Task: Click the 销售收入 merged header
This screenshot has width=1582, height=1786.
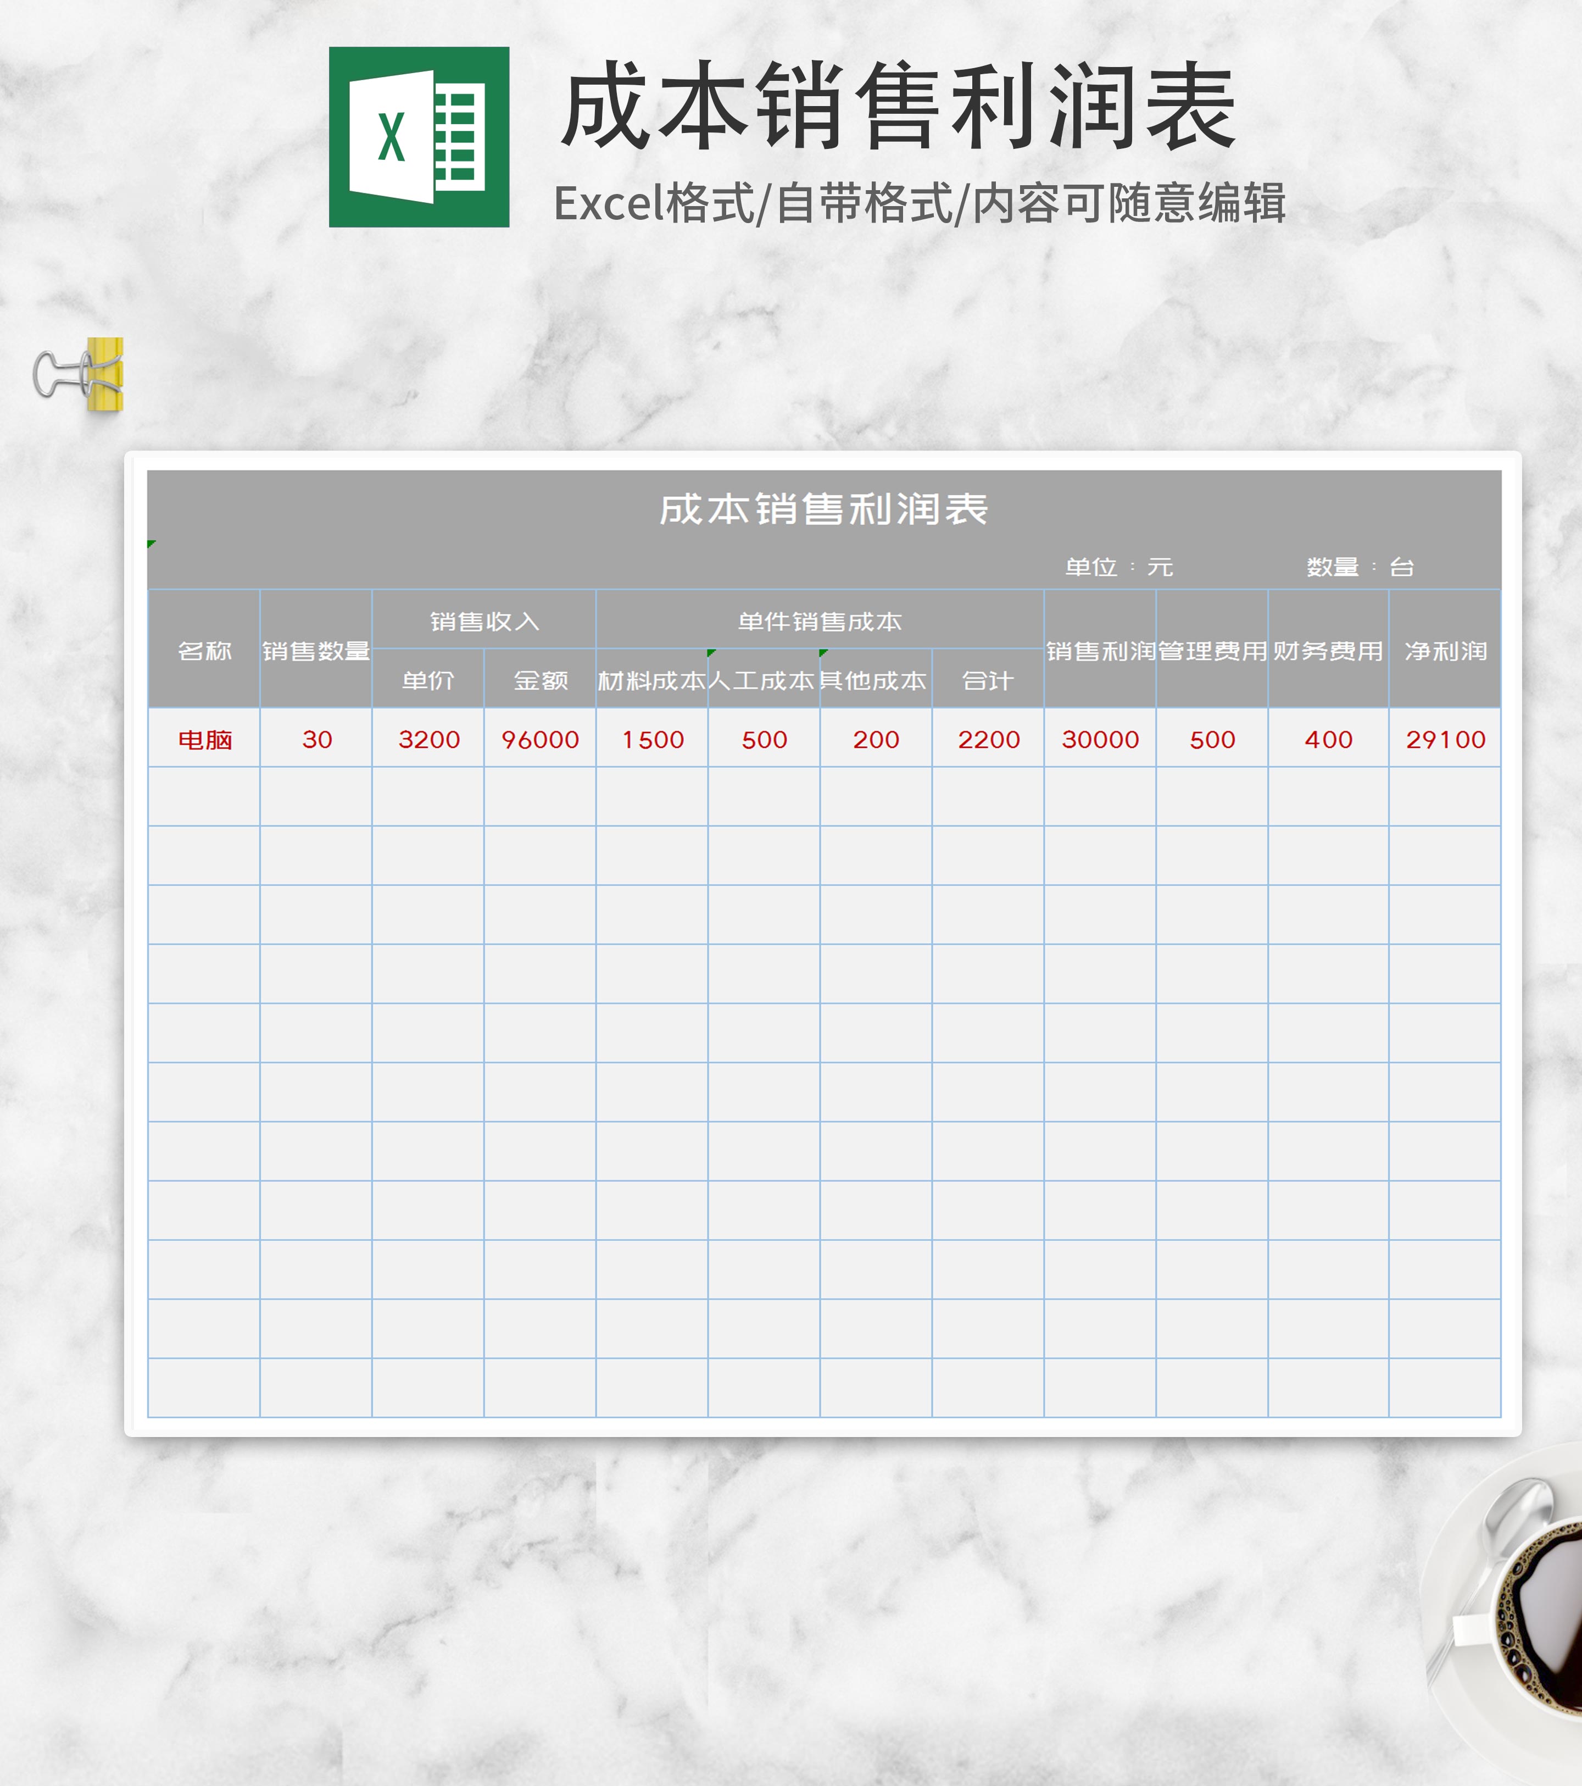Action: (x=484, y=620)
